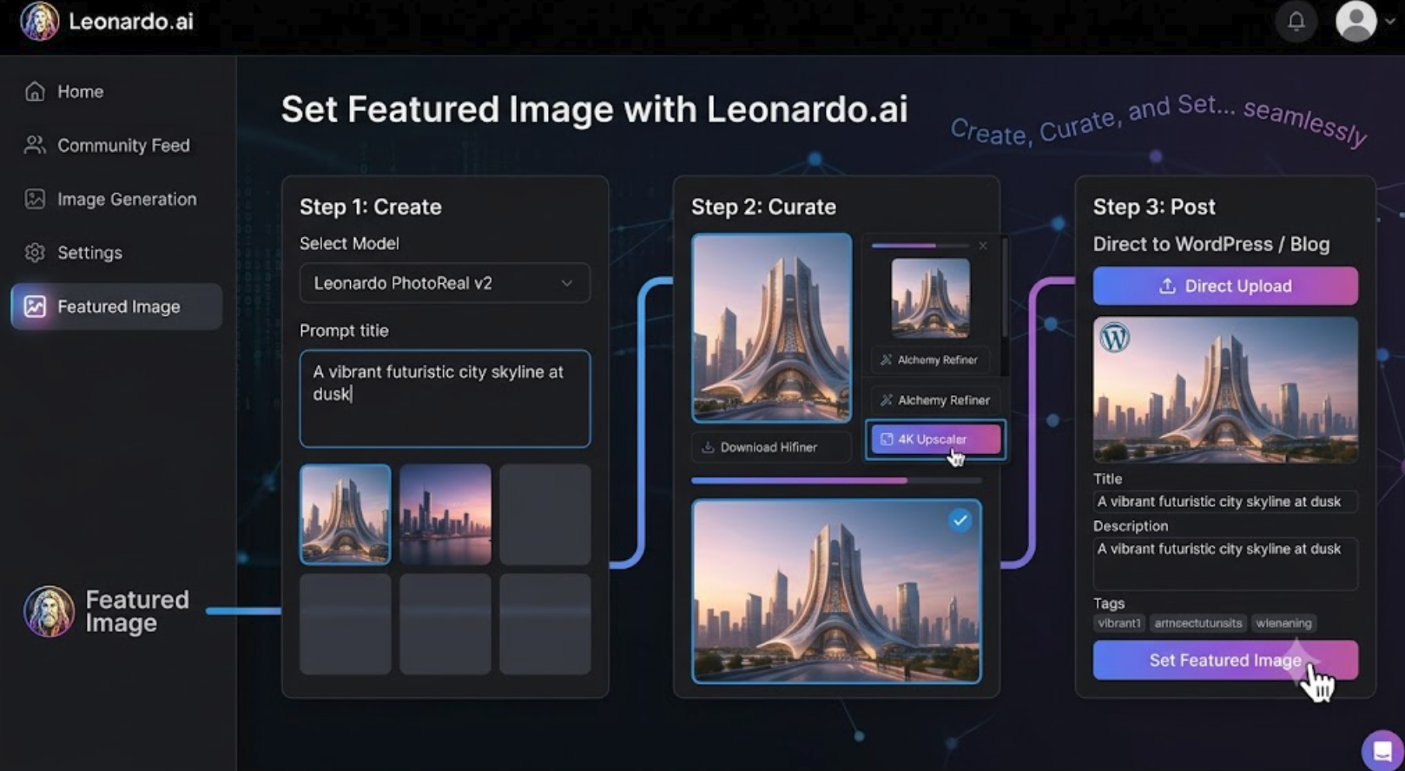Close the small refiner preview panel
The height and width of the screenshot is (771, 1405).
pyautogui.click(x=983, y=246)
